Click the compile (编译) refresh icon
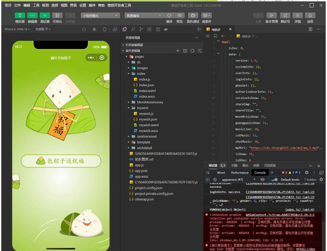The height and width of the screenshot is (251, 327). click(169, 16)
